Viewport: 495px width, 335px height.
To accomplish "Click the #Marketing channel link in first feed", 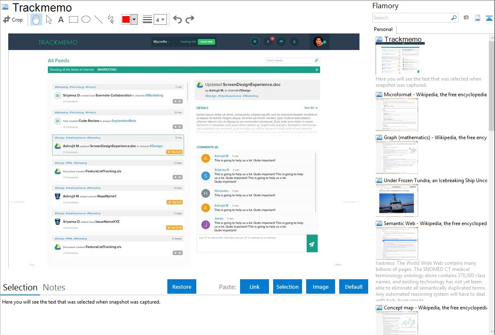I will coord(154,95).
